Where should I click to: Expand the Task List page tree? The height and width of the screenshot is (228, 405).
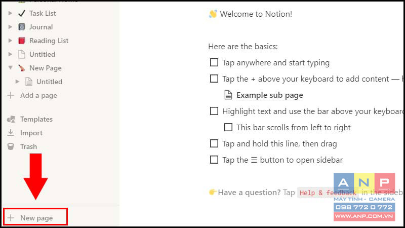tap(10, 13)
